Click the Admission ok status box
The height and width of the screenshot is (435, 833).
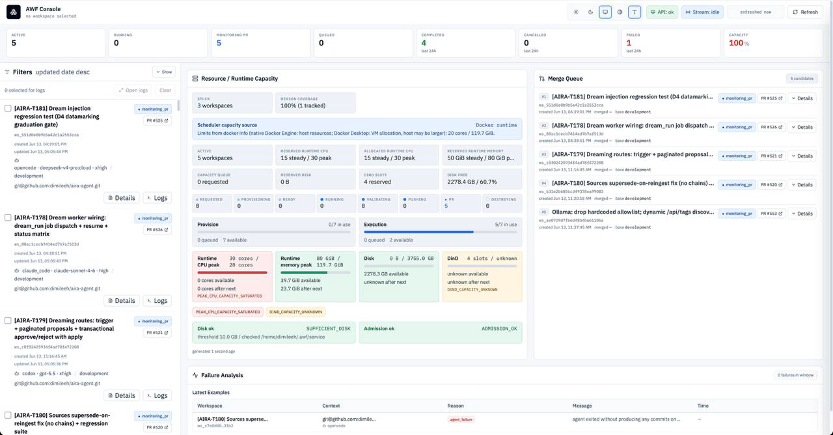(x=441, y=333)
